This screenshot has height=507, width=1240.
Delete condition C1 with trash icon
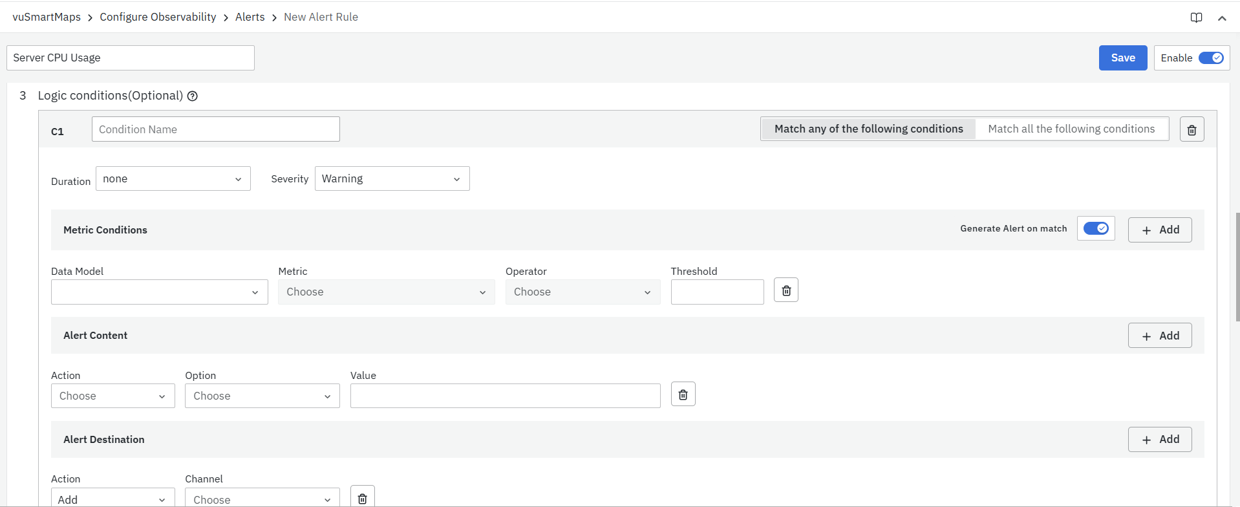tap(1192, 129)
